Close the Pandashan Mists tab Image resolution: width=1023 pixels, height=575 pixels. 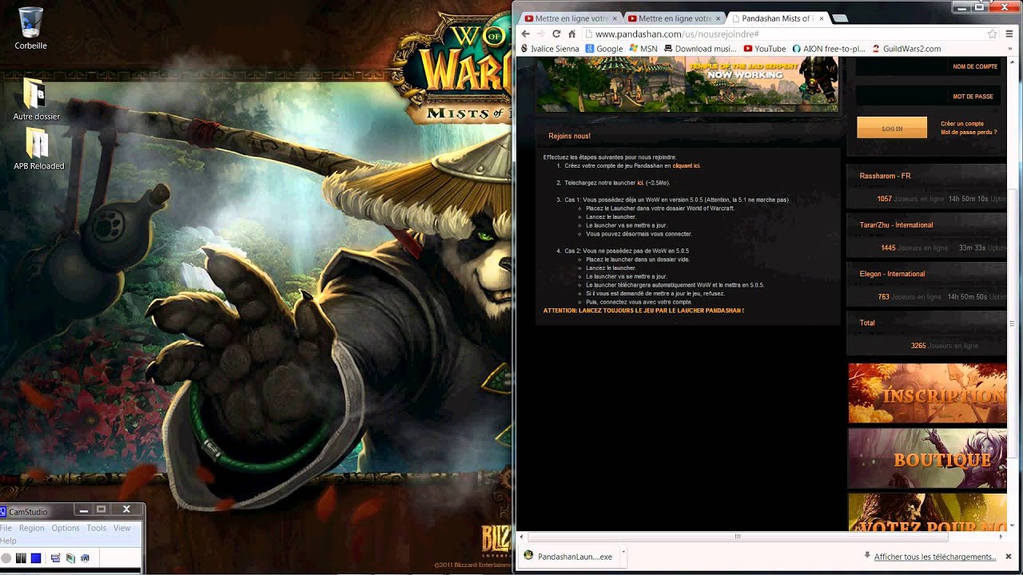[822, 18]
